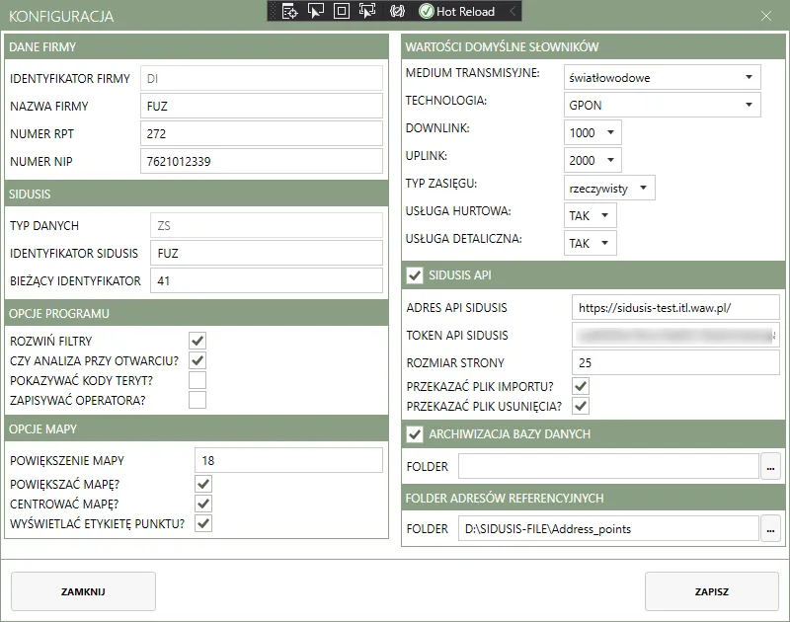Toggle CENTROWAĆ MAPĘ checkbox

(203, 504)
